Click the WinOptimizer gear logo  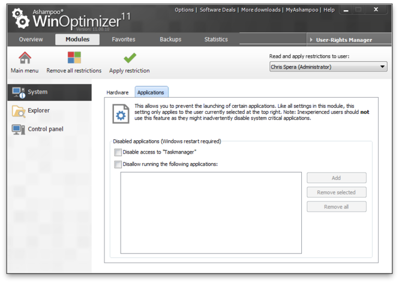(20, 19)
